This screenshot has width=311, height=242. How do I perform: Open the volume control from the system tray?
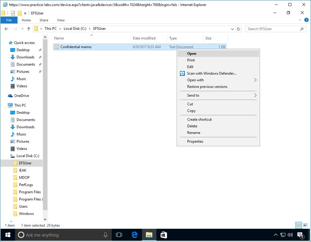click(x=290, y=235)
